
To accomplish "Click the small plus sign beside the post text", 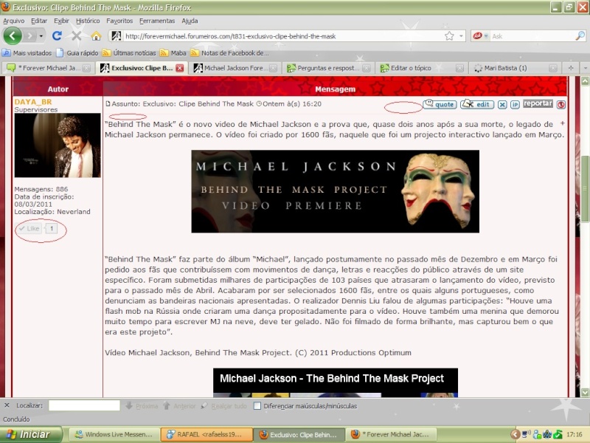I will click(x=563, y=123).
